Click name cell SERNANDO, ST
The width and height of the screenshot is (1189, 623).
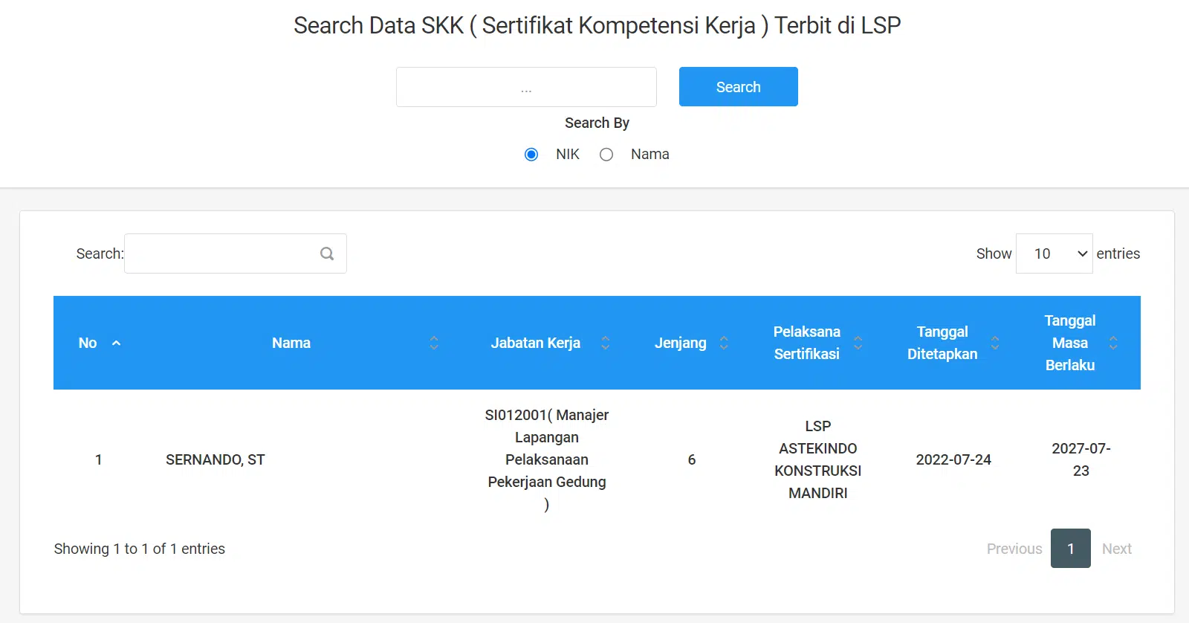coord(216,459)
